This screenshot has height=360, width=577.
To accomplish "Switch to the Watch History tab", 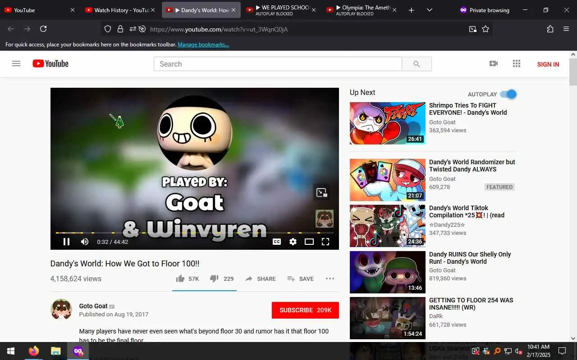I will [x=120, y=10].
